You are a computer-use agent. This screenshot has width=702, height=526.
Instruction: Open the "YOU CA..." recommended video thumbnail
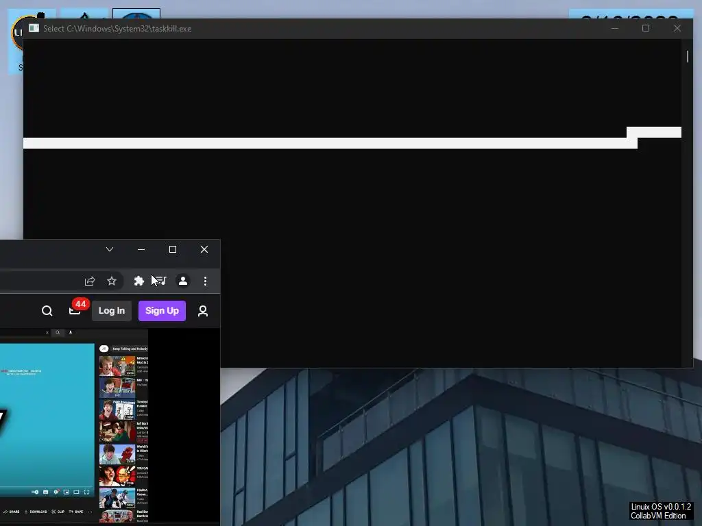point(117,476)
